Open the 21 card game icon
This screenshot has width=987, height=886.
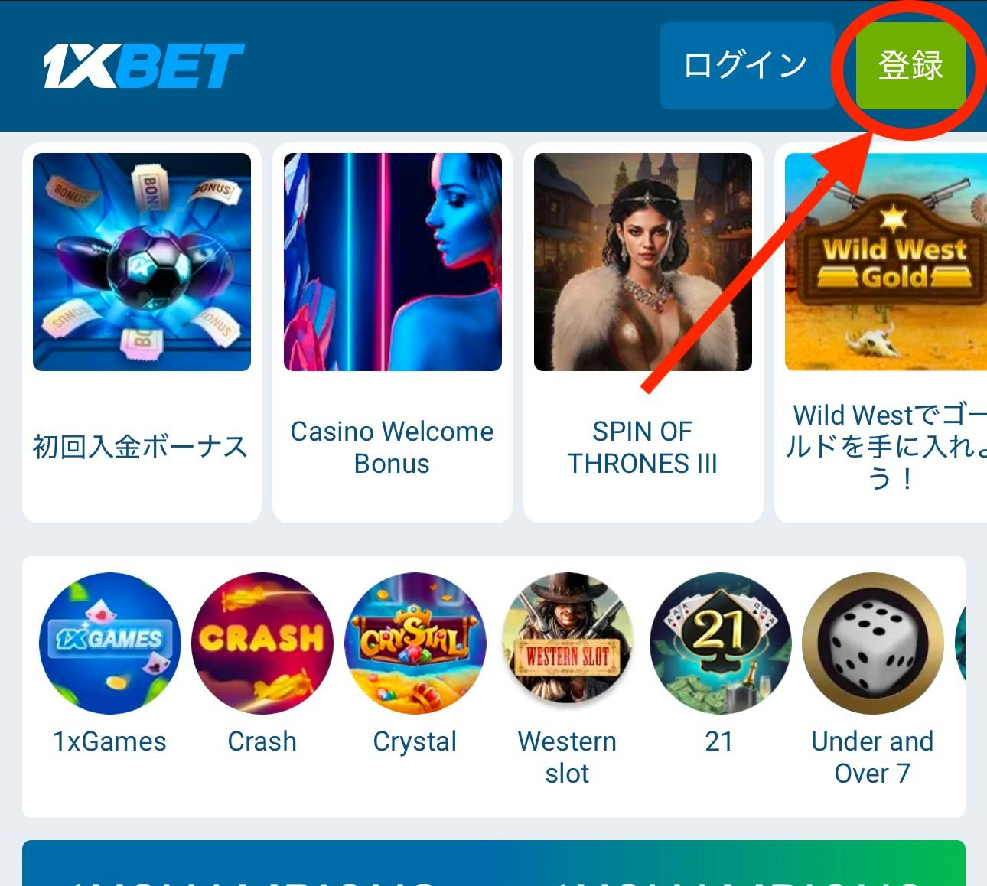pyautogui.click(x=720, y=643)
